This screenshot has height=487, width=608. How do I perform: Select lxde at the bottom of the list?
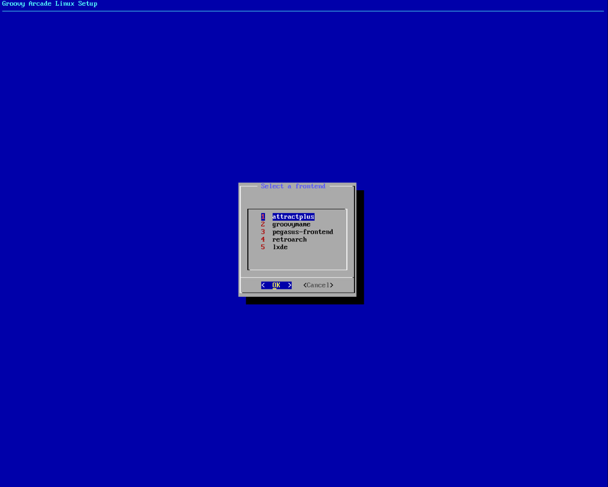(x=280, y=247)
